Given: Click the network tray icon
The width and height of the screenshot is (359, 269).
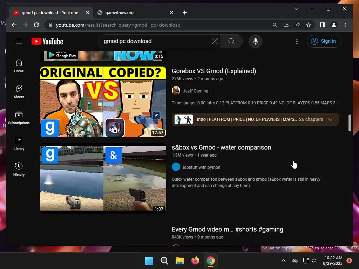Looking at the screenshot, I should click(x=306, y=261).
